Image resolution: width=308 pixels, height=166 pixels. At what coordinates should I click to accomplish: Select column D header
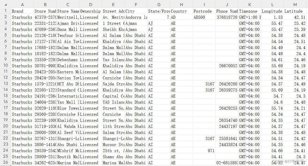pos(90,5)
